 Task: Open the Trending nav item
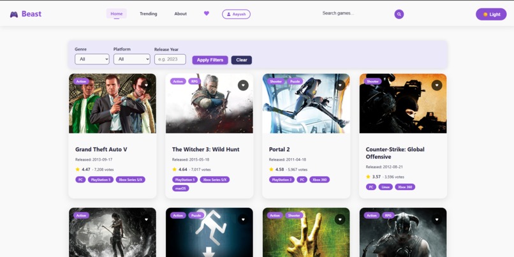pyautogui.click(x=149, y=14)
